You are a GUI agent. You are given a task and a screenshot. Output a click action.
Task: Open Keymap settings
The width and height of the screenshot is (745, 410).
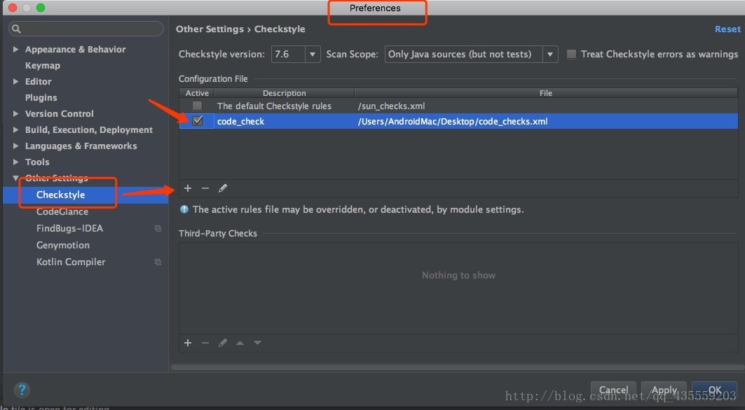(42, 66)
